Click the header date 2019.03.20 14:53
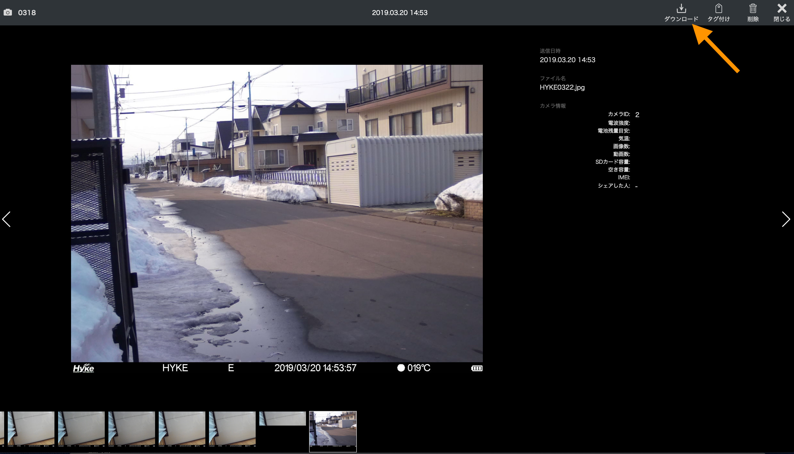 coord(399,12)
